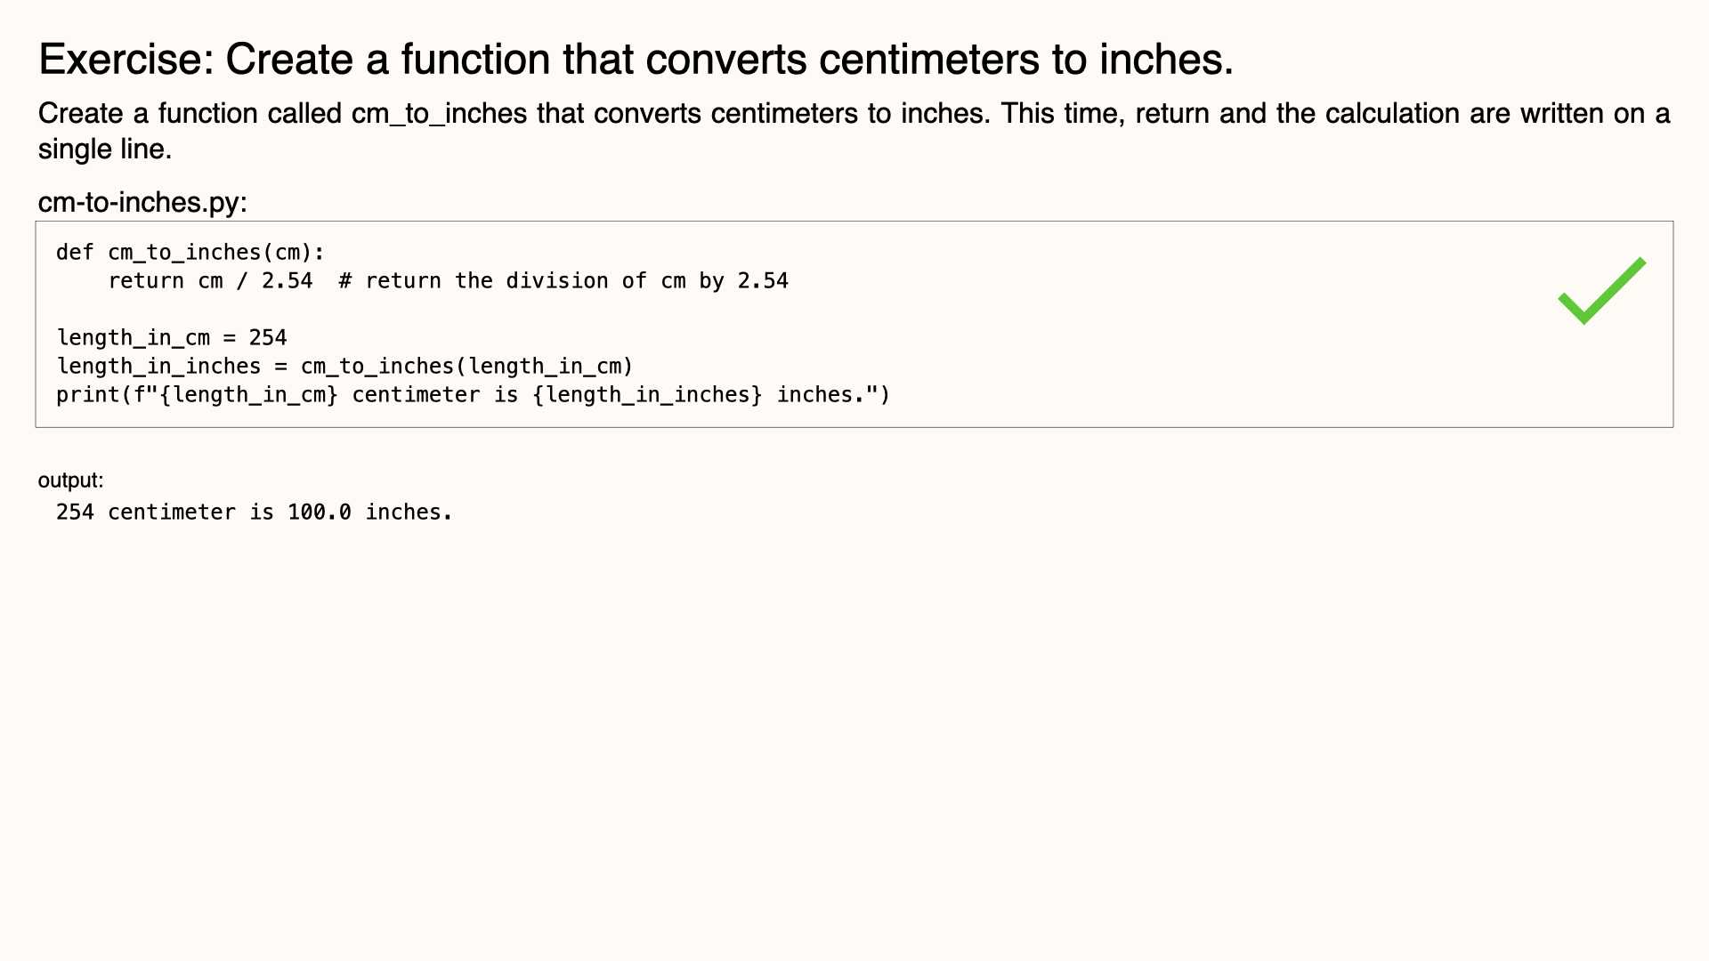Click the 254 centimeter output result
Viewport: 1709px width, 961px height.
coord(255,513)
